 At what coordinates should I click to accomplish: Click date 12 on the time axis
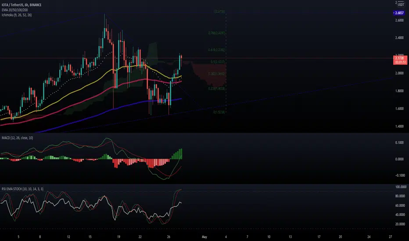click(x=68, y=237)
